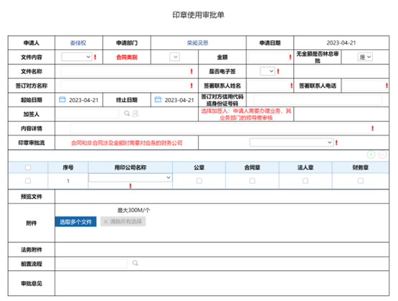
Task: Click the 法人章 column header
Action: click(305, 167)
